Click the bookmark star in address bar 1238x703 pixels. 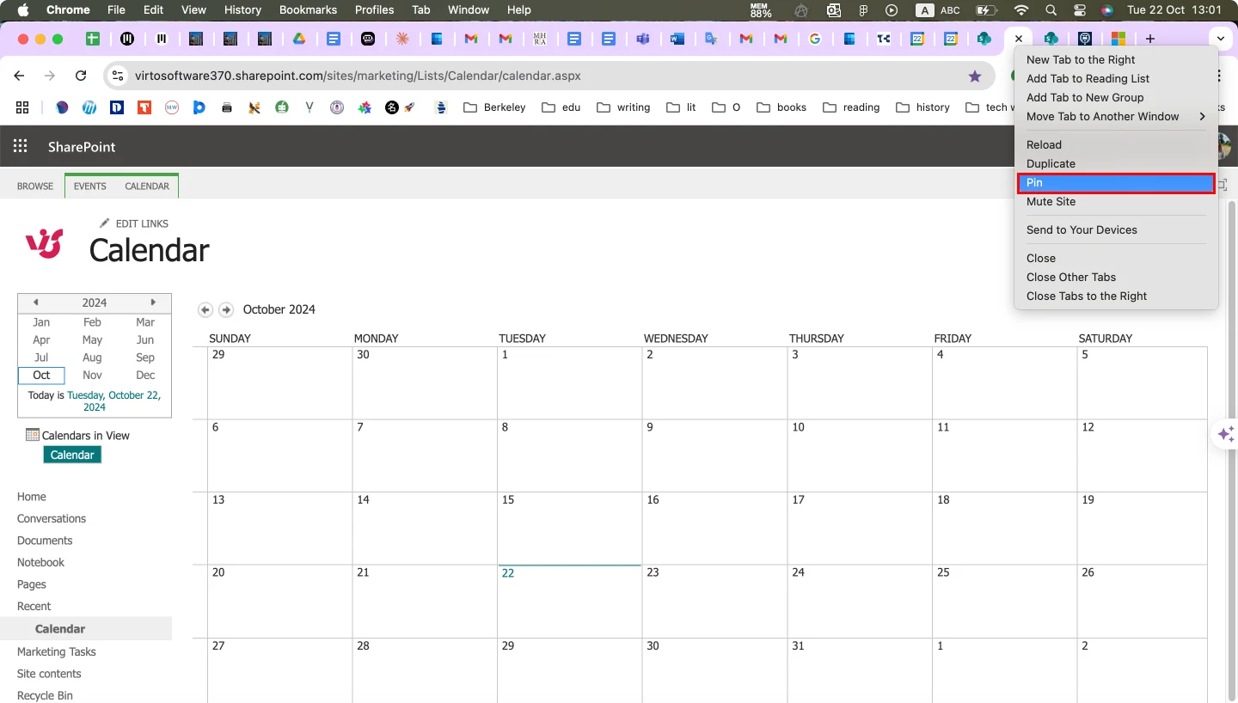974,76
